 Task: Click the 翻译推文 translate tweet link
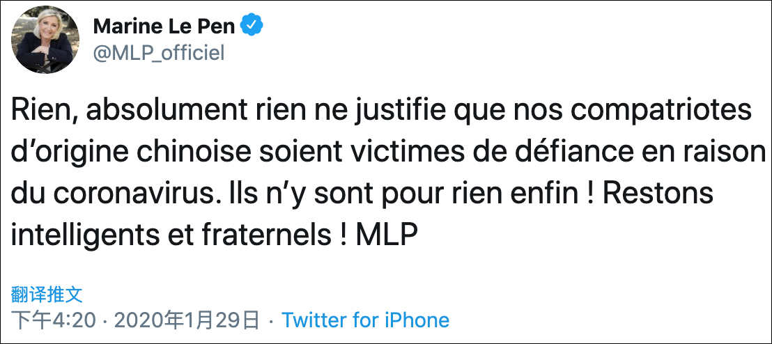[x=47, y=294]
